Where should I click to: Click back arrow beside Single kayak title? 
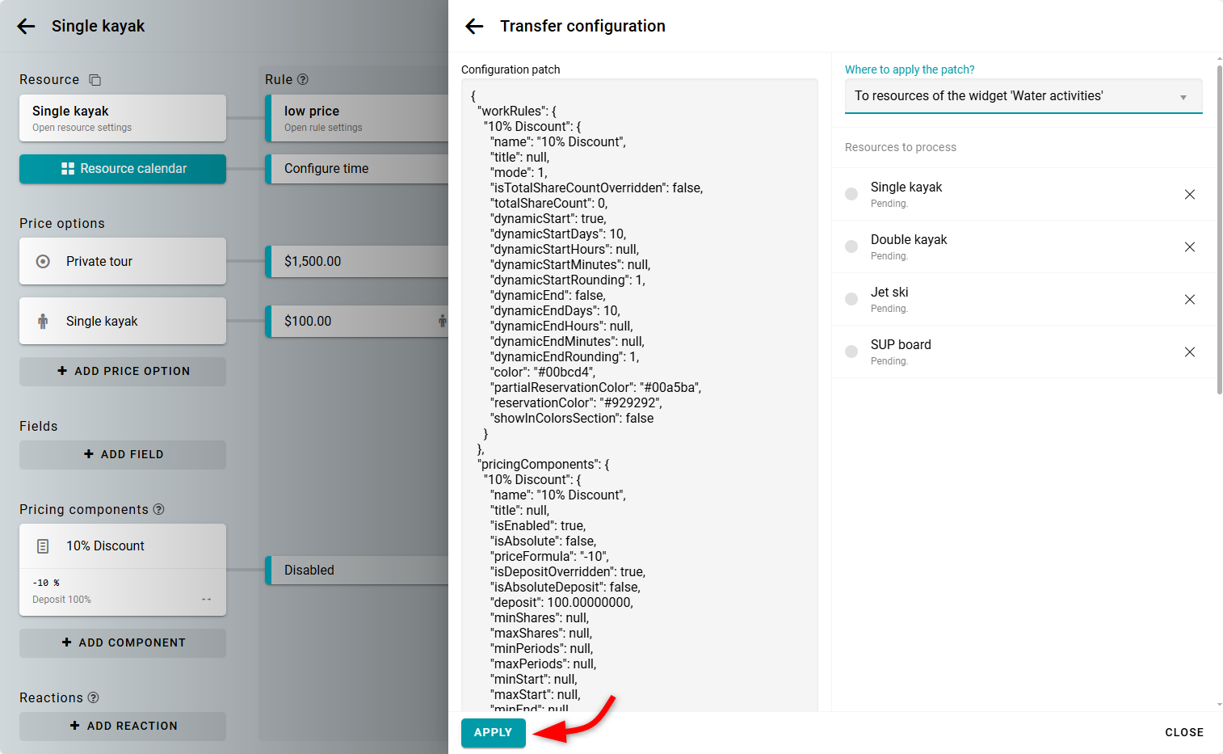[27, 27]
